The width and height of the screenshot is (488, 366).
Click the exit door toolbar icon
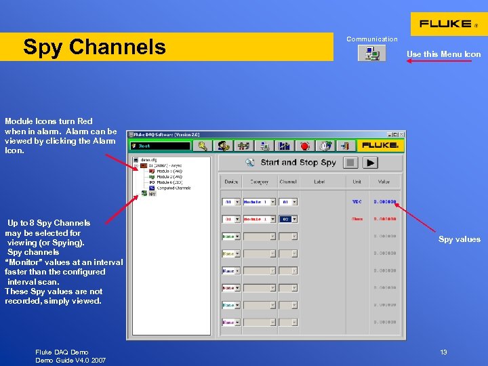pyautogui.click(x=346, y=146)
